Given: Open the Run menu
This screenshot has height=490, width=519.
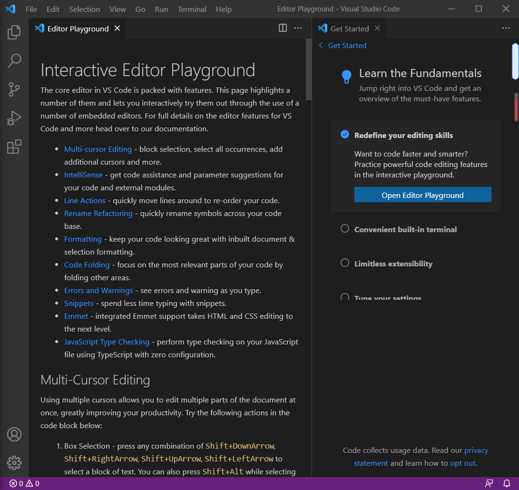Looking at the screenshot, I should (x=161, y=9).
